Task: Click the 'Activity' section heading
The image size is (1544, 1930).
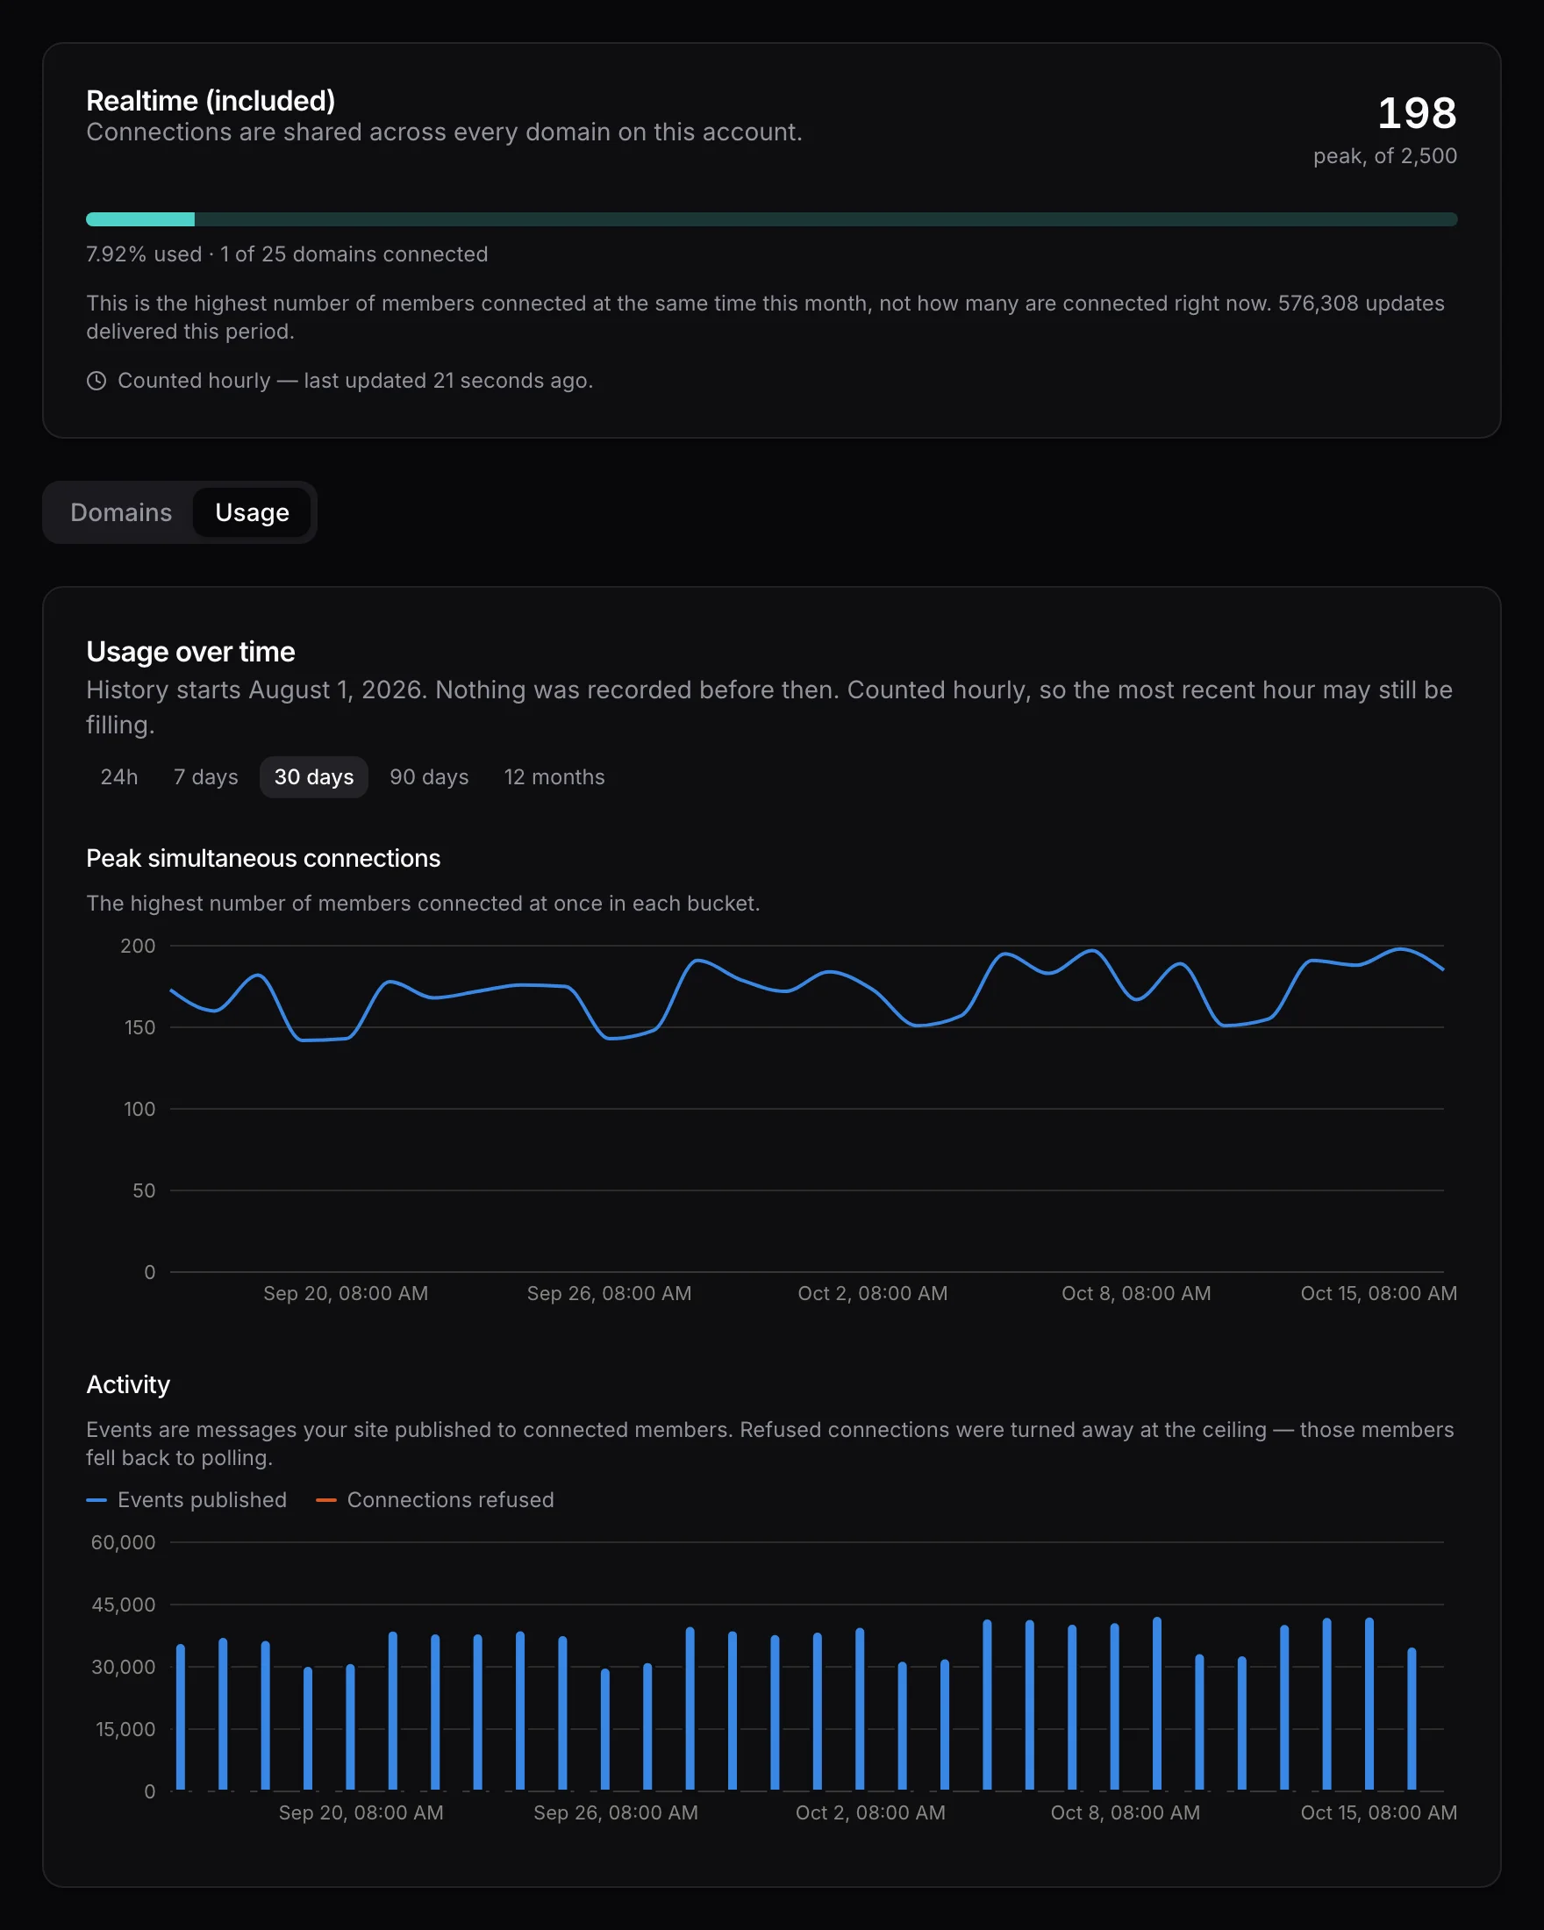Action: pos(128,1385)
